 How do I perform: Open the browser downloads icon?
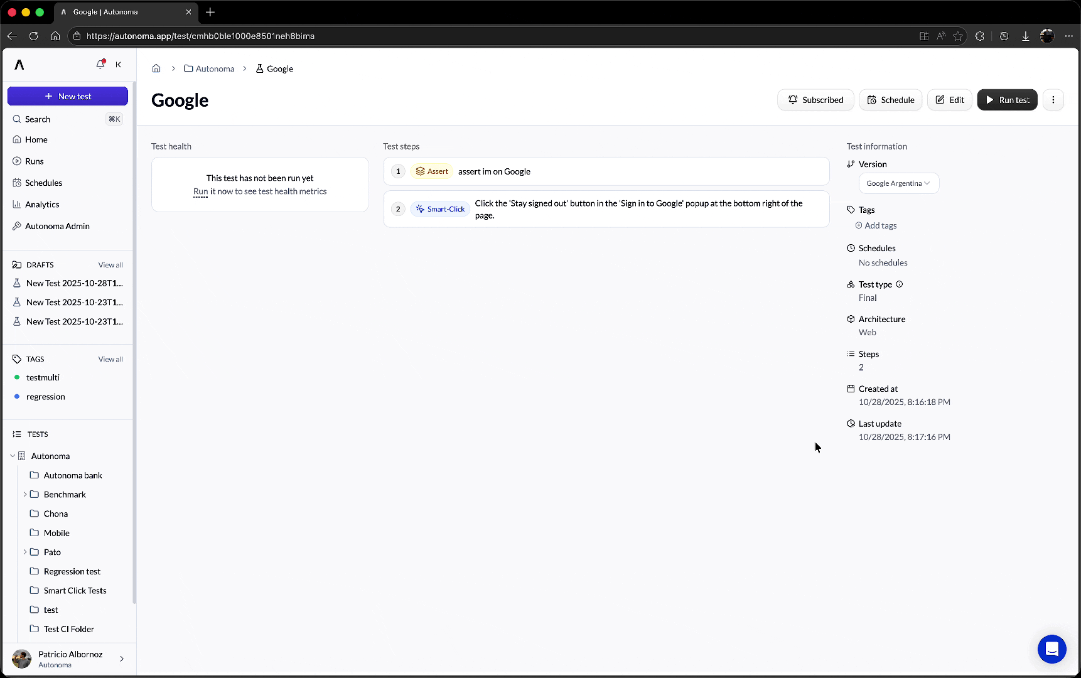point(1026,36)
